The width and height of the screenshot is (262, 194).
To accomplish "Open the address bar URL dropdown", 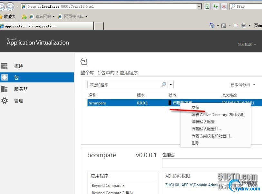I will [199, 6].
